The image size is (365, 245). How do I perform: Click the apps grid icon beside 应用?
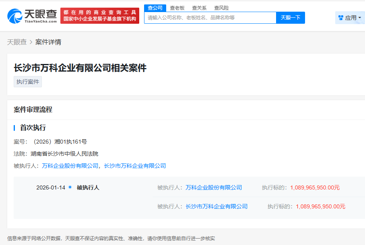[341, 18]
